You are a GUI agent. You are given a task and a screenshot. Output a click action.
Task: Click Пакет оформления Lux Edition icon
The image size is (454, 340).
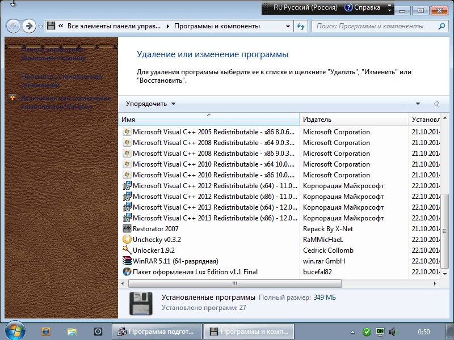[127, 272]
